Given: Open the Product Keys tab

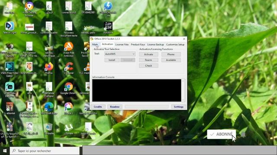Looking at the screenshot, I should (138, 45).
